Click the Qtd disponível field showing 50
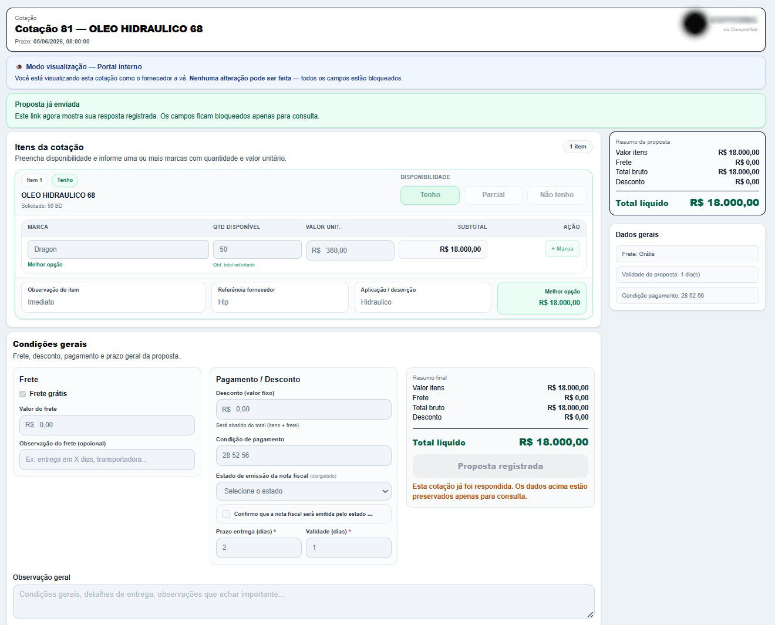The width and height of the screenshot is (775, 625). 257,249
